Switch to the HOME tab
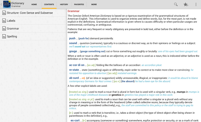The image size is (201, 122). pos(34,4)
